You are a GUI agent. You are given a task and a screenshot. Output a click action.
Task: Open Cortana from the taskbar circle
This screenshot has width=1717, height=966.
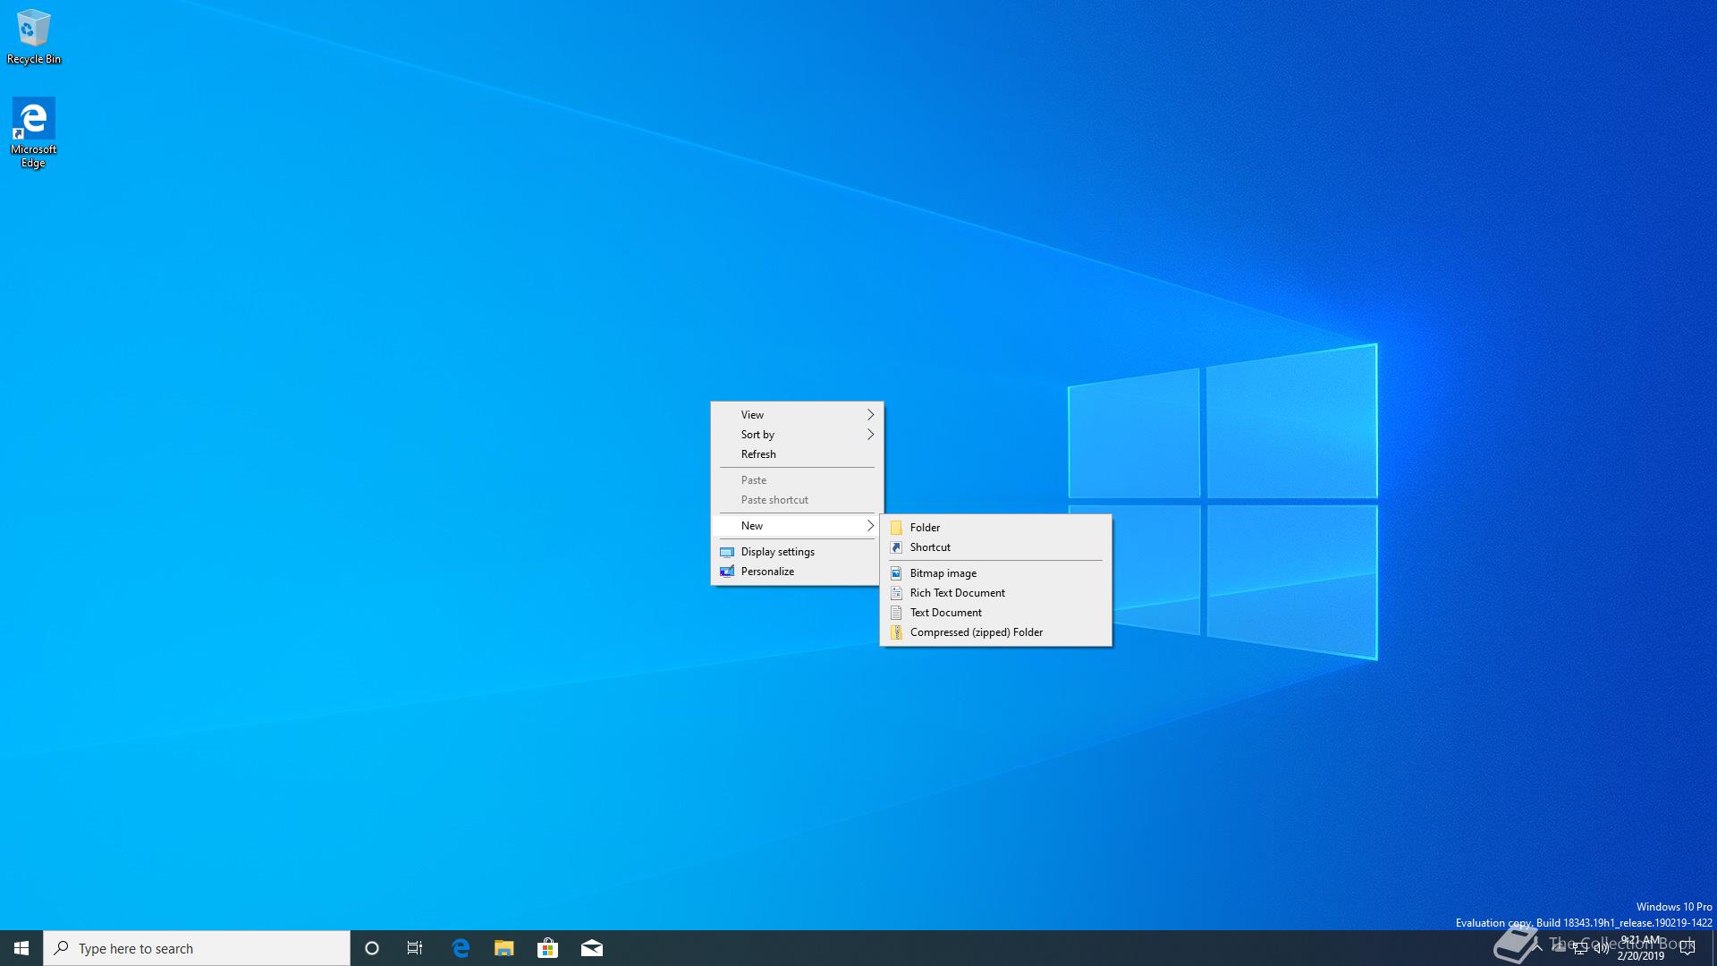coord(372,948)
